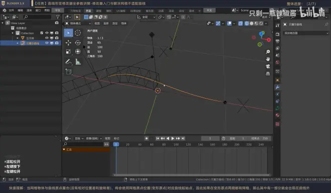Open the Object properties orange square tab
Screen dimensions: 331x193
[x=277, y=80]
